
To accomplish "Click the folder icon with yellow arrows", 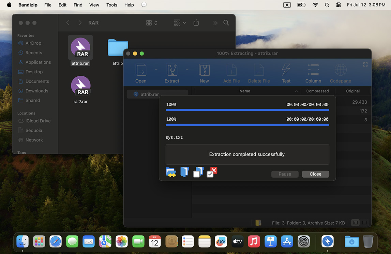I will pos(171,173).
